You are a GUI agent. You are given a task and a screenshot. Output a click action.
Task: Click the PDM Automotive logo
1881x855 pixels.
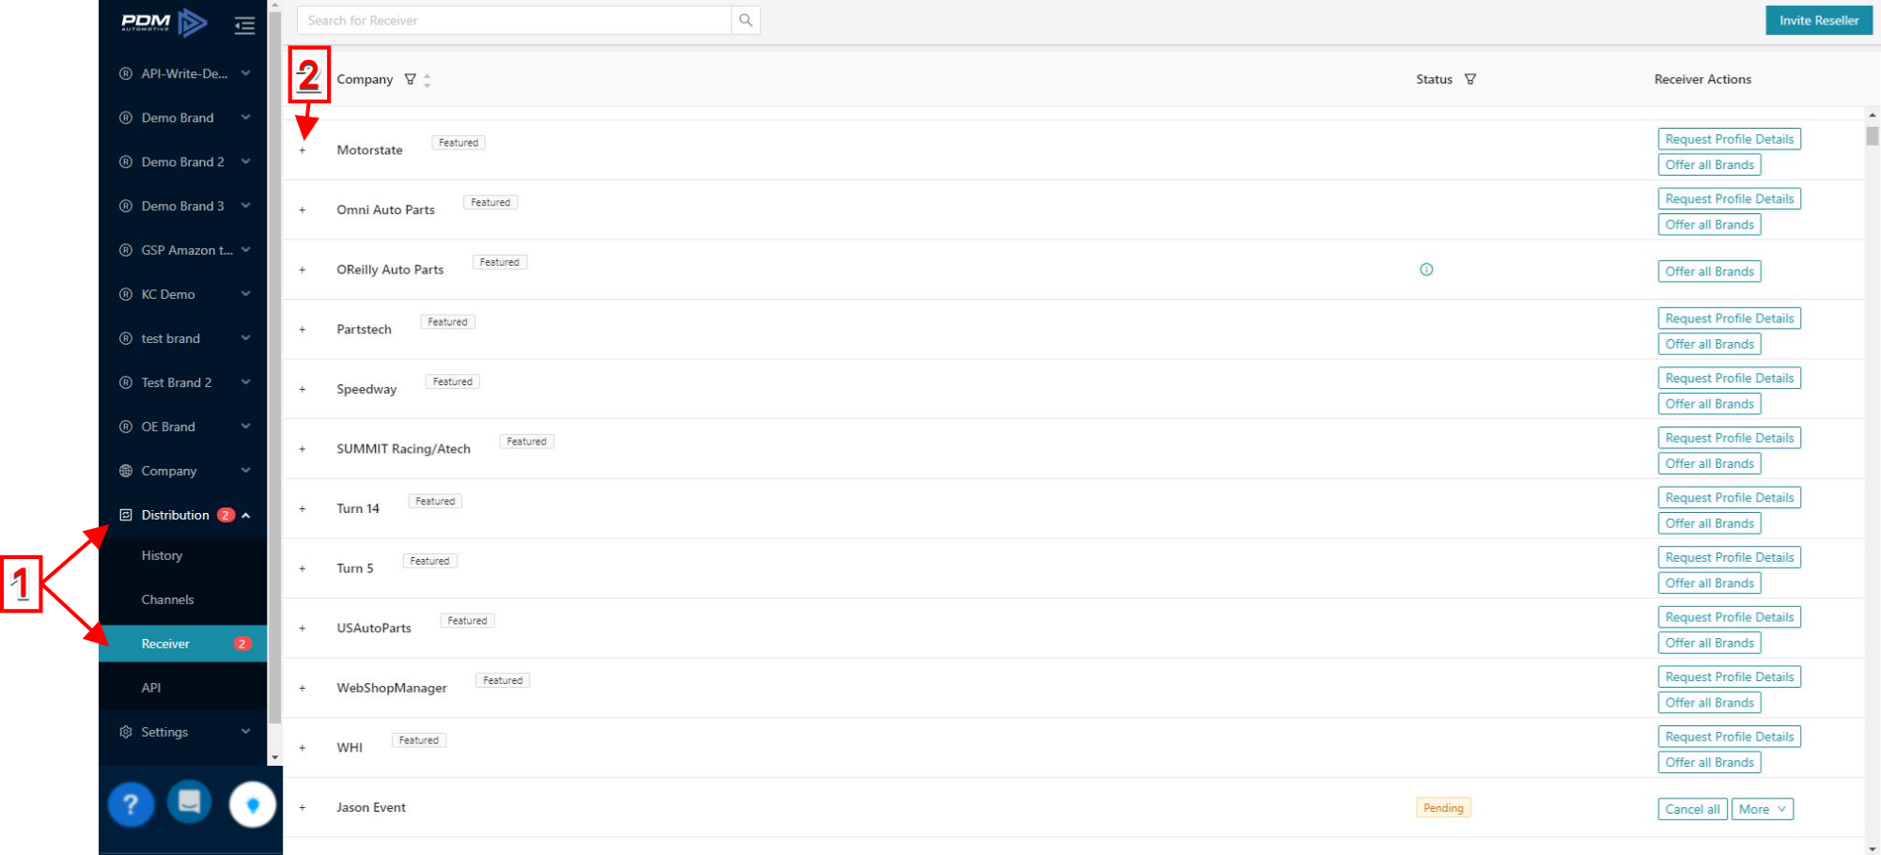tap(164, 23)
